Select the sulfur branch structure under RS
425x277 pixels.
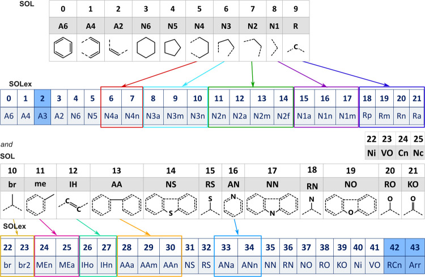210,206
